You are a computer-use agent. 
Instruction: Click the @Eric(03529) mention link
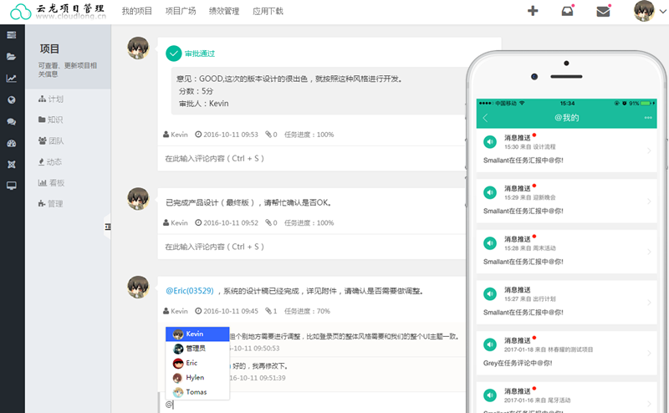click(x=190, y=291)
